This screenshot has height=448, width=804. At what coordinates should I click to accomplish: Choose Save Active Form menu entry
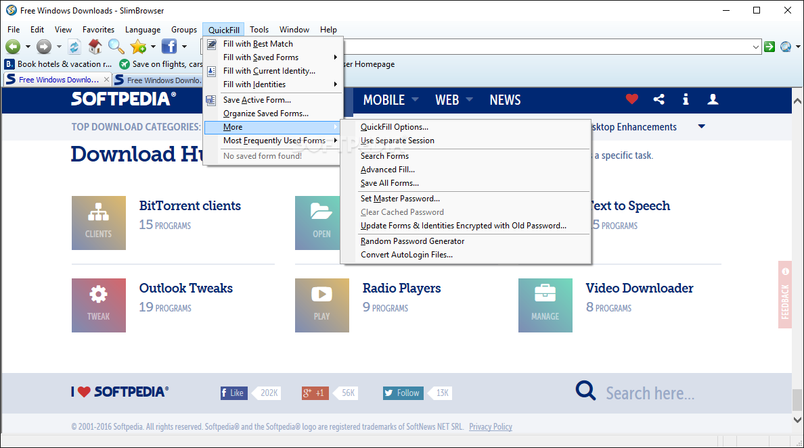click(x=273, y=100)
